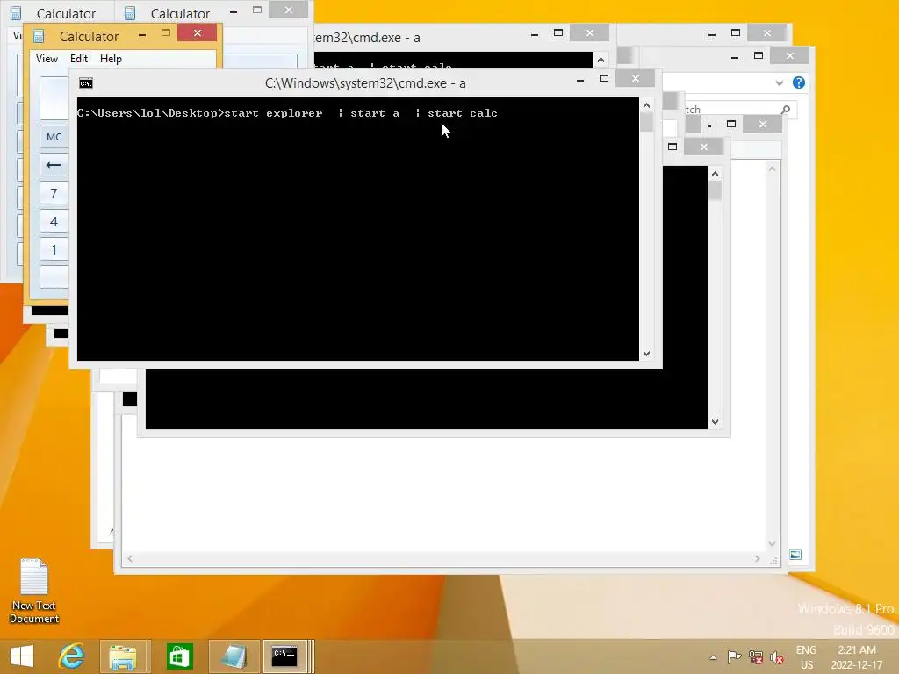Open the front cmd.exe window system icon
The width and height of the screenshot is (899, 674).
(86, 83)
